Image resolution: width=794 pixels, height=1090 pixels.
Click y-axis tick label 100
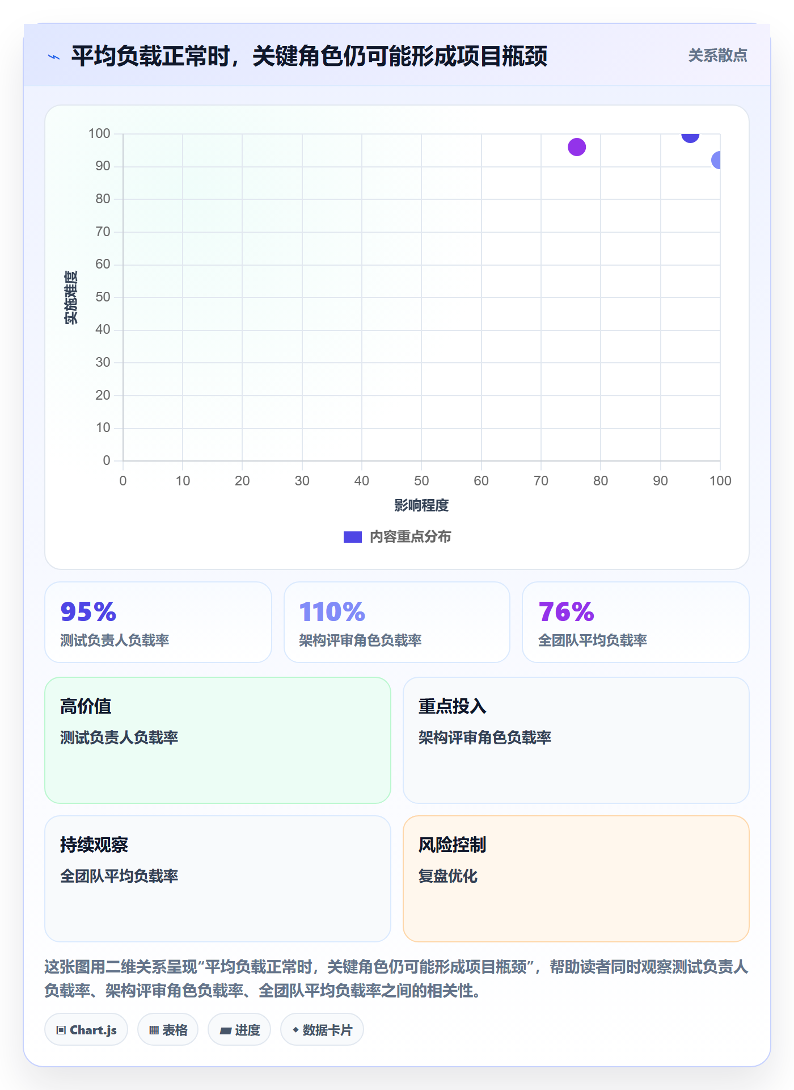tap(99, 133)
